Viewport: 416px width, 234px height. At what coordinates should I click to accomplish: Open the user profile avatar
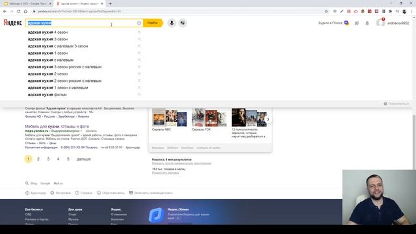[381, 23]
